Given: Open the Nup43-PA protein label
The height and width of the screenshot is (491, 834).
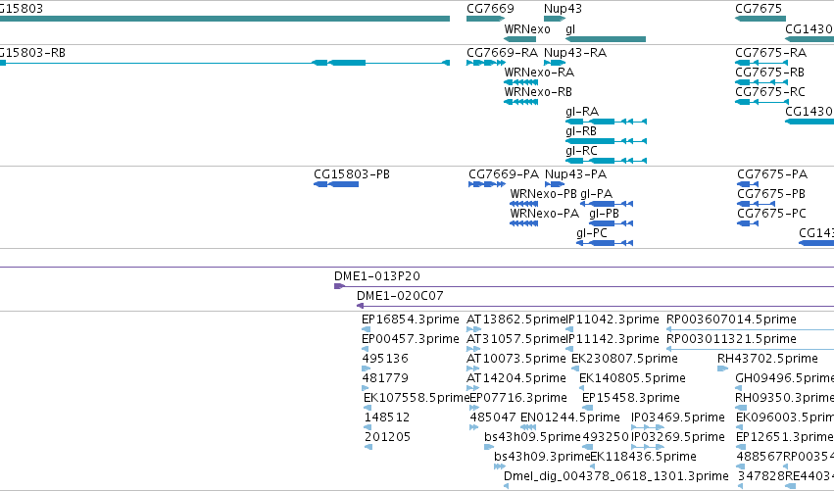Looking at the screenshot, I should pos(575,174).
